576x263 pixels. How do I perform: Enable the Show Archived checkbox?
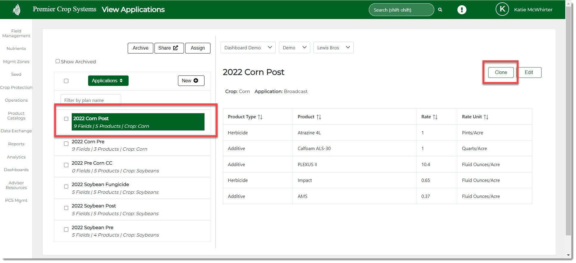coord(58,61)
